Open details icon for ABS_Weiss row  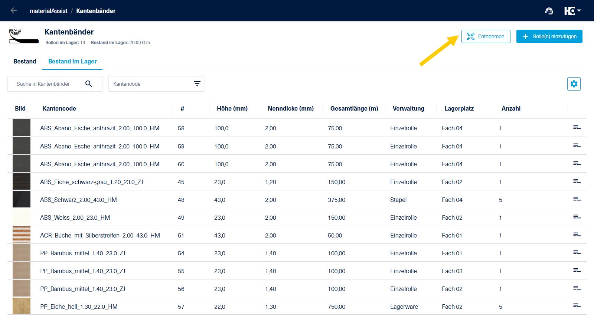click(577, 217)
